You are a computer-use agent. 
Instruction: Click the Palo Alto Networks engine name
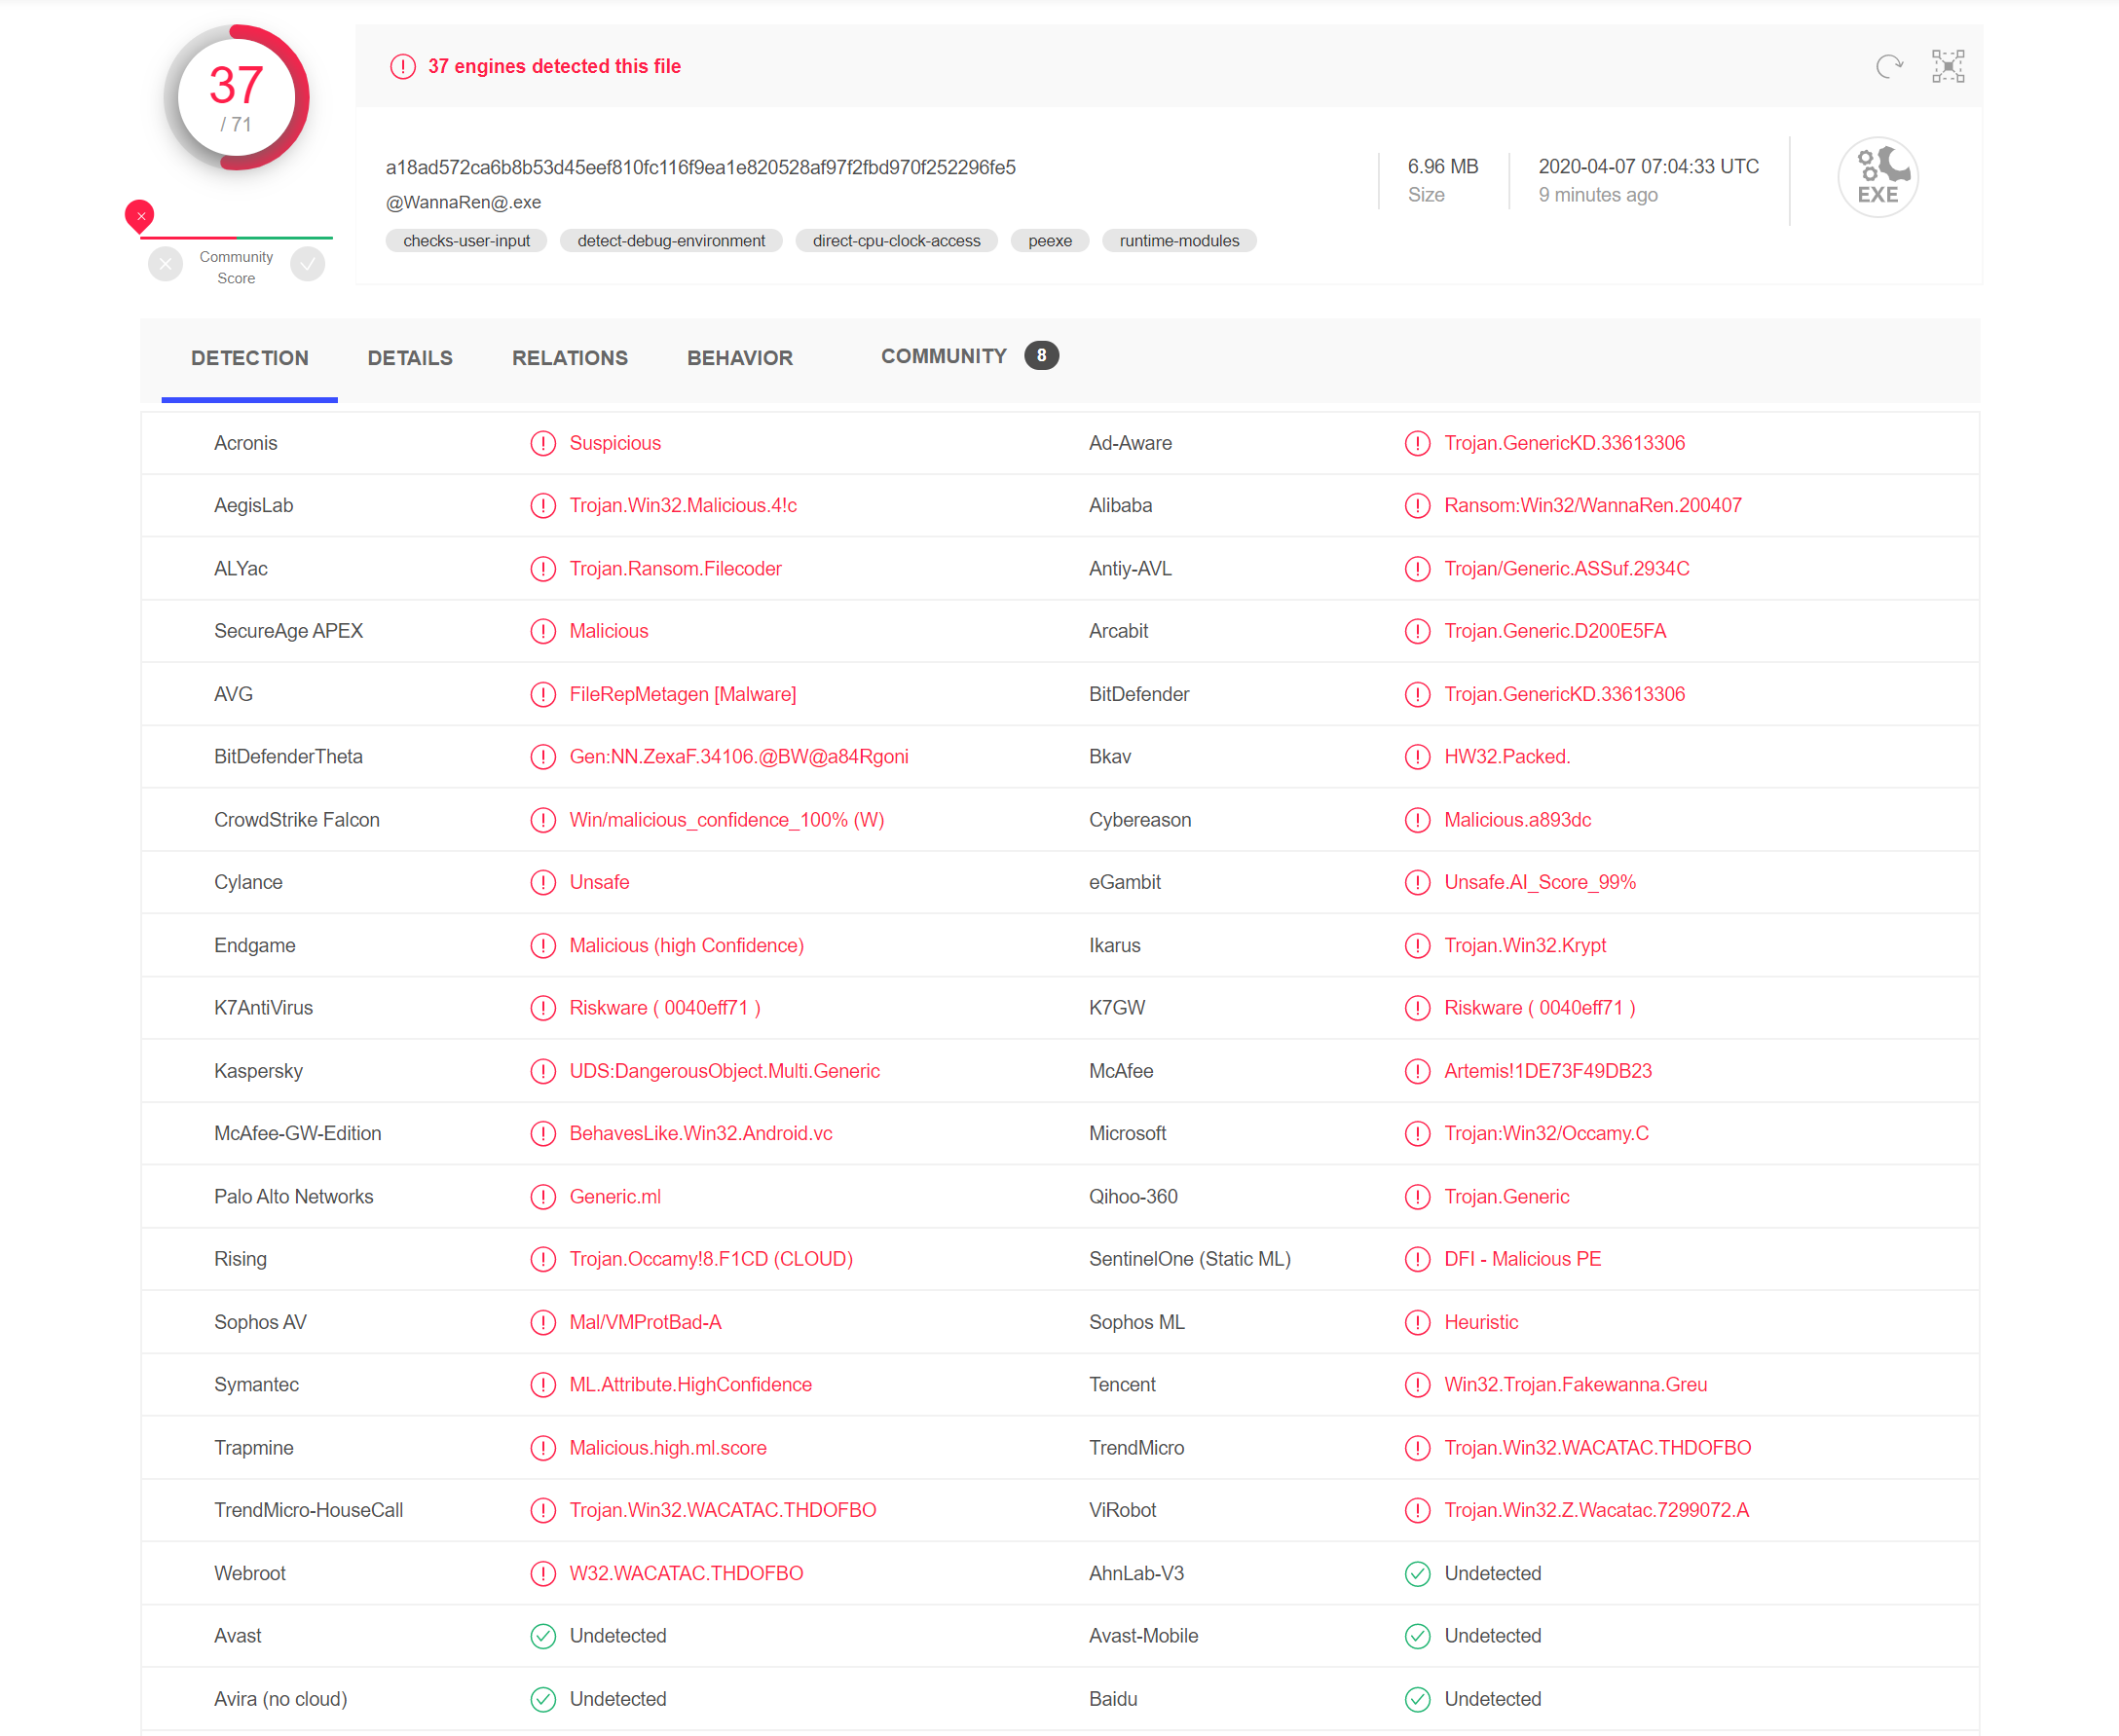pyautogui.click(x=294, y=1197)
